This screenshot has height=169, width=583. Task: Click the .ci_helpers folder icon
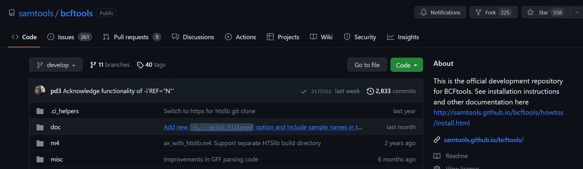click(x=40, y=111)
